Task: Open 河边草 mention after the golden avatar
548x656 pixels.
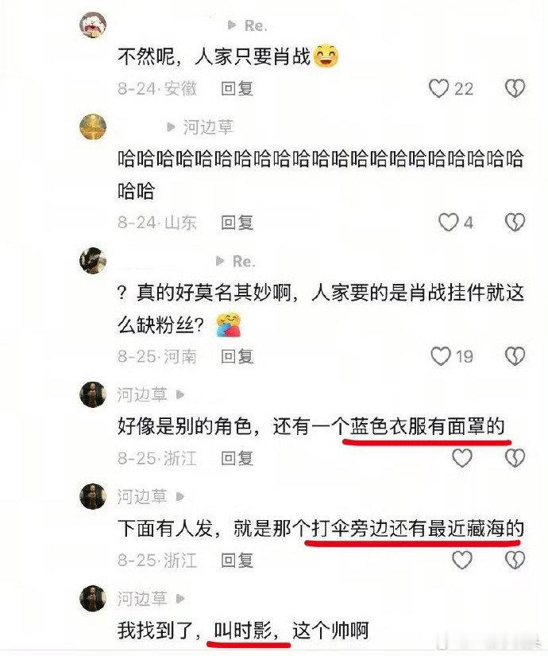Action: tap(208, 127)
